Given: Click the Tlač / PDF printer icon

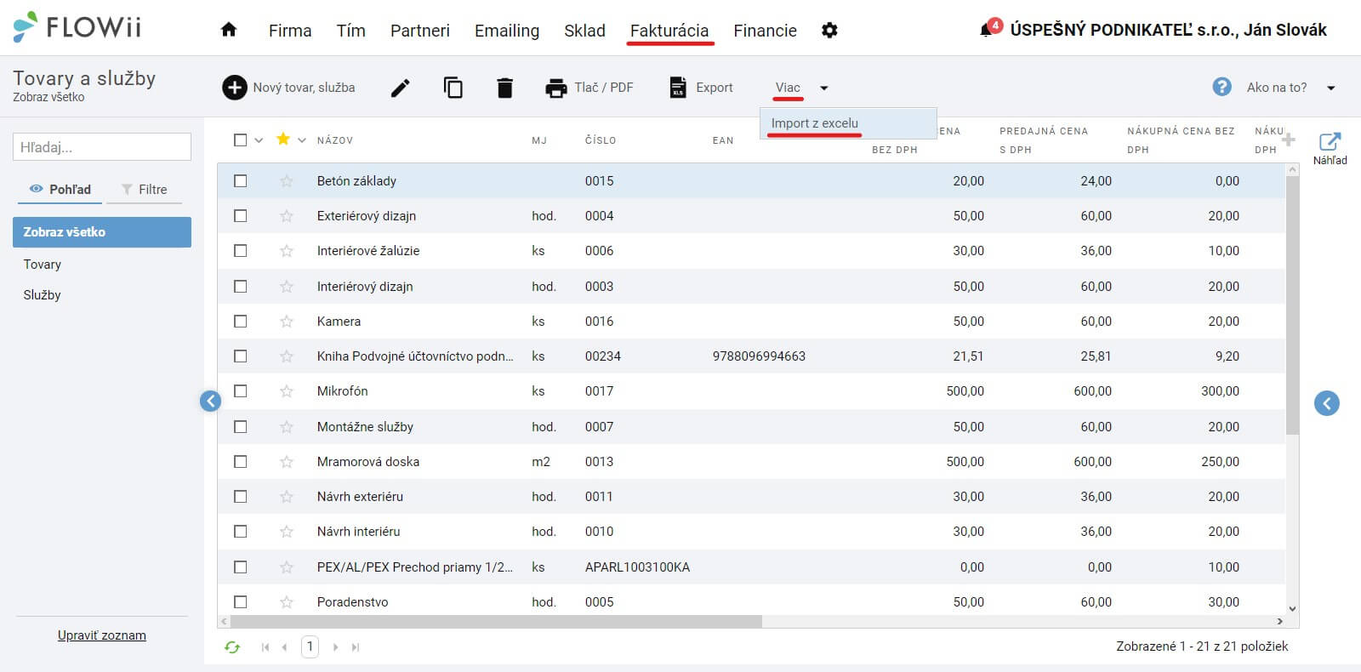Looking at the screenshot, I should pyautogui.click(x=556, y=87).
